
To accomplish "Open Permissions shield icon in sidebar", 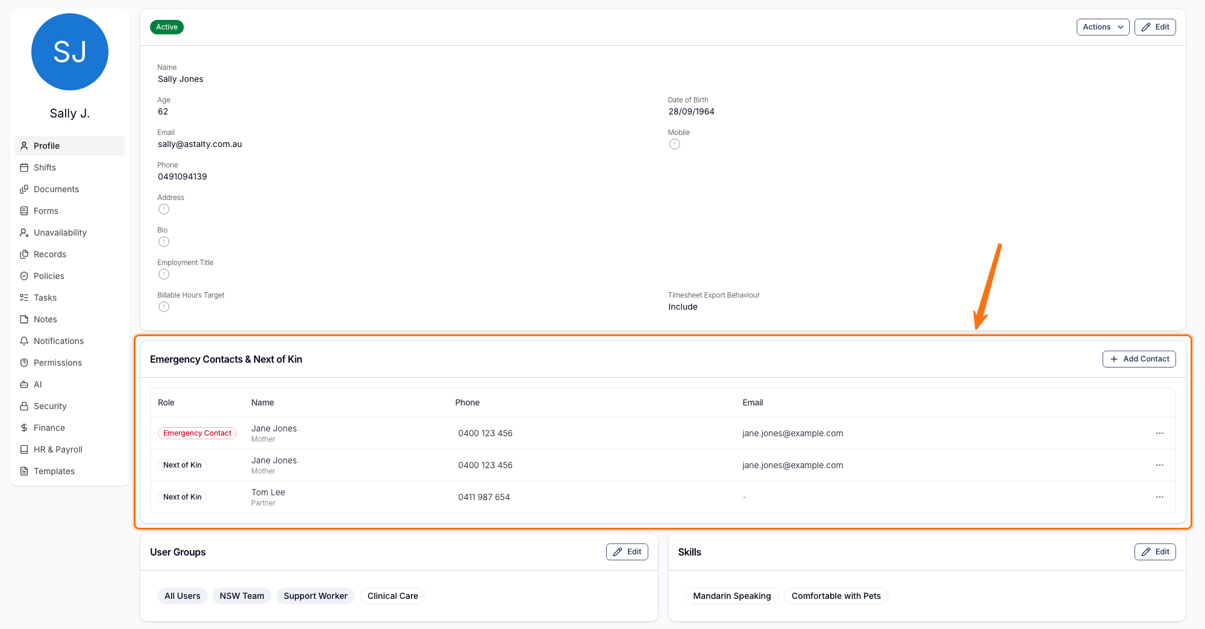I will [24, 363].
